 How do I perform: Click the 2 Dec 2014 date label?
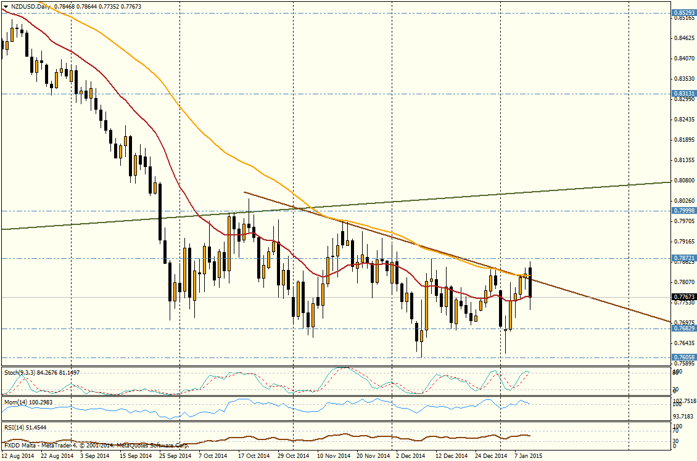pos(411,456)
